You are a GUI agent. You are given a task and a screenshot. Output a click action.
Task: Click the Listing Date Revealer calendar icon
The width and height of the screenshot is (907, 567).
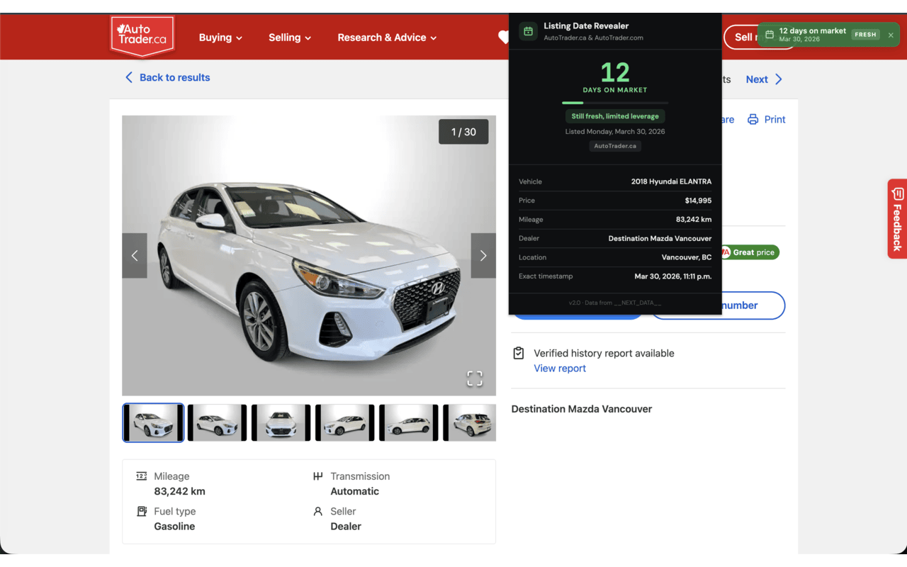click(x=528, y=31)
